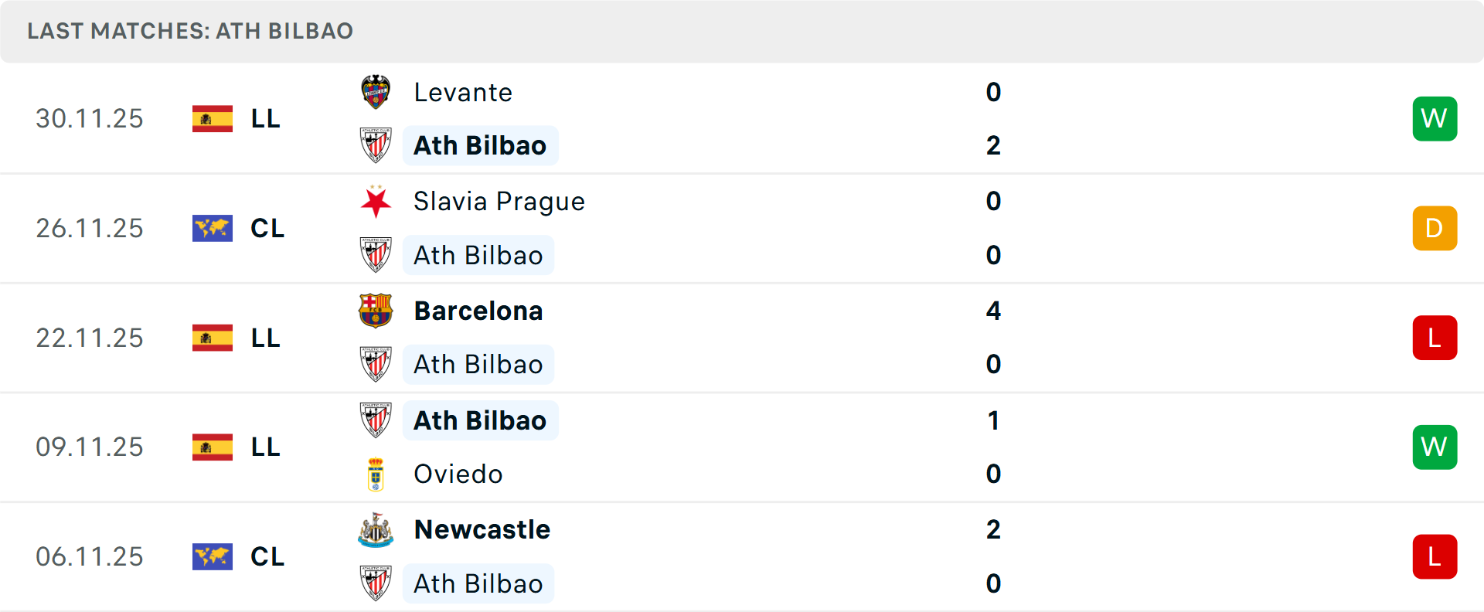Image resolution: width=1484 pixels, height=612 pixels.
Task: Click the green W badge for the Levante match
Action: [1435, 118]
